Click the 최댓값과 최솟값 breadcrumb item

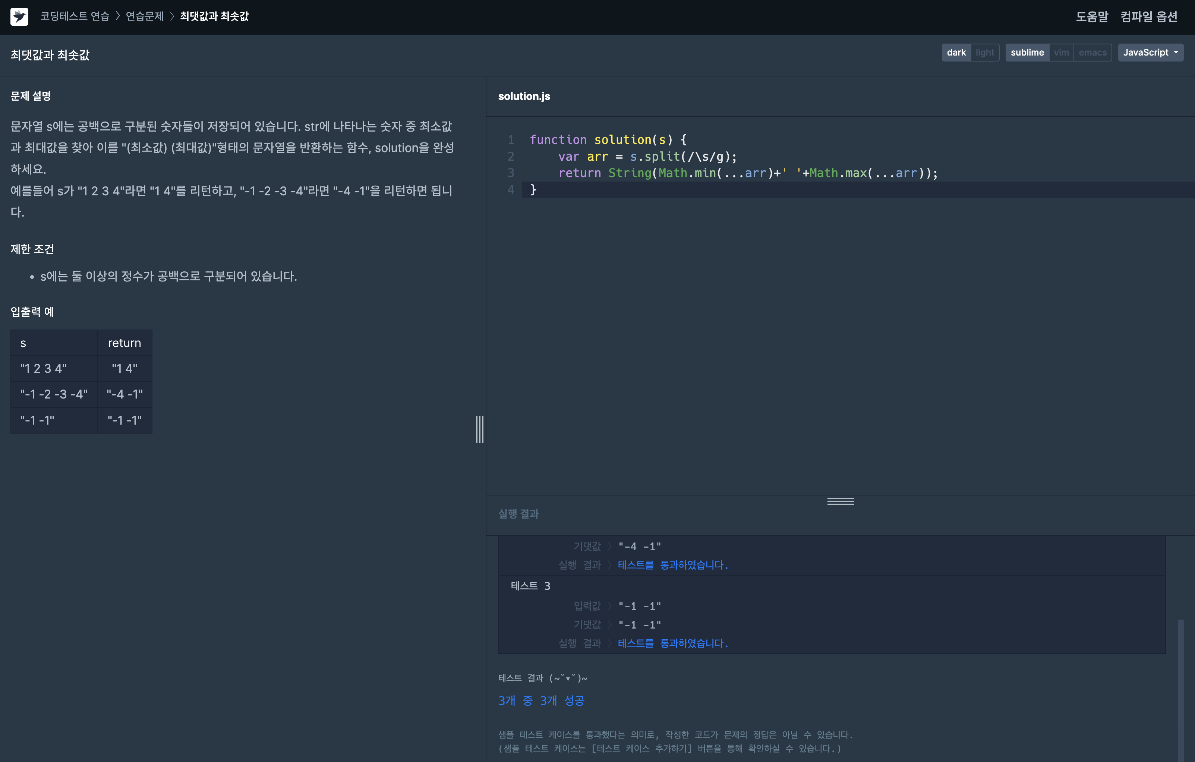coord(214,16)
